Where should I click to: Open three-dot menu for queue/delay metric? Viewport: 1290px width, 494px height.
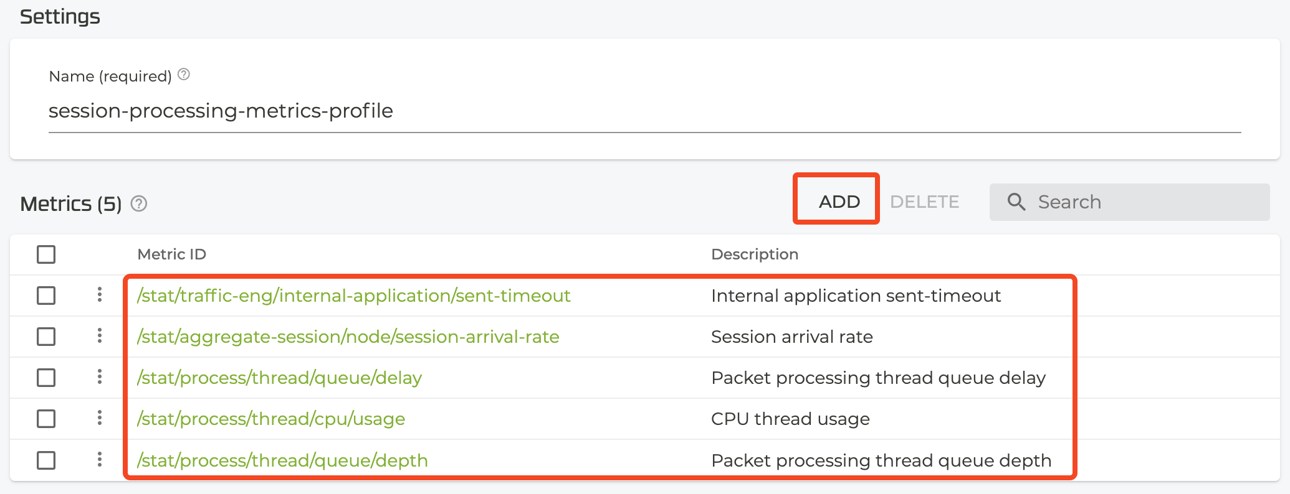click(100, 377)
